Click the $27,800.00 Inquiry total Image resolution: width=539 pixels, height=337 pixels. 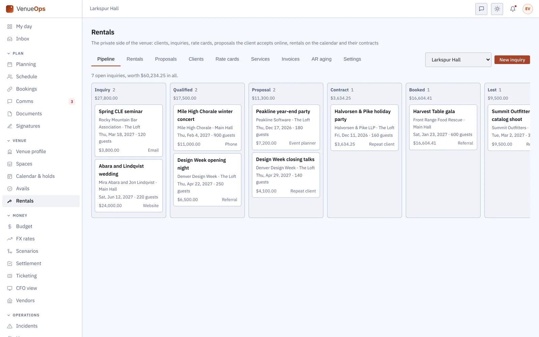(106, 98)
